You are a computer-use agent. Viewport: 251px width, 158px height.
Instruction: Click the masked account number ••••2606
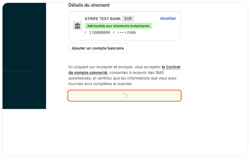click(x=126, y=33)
